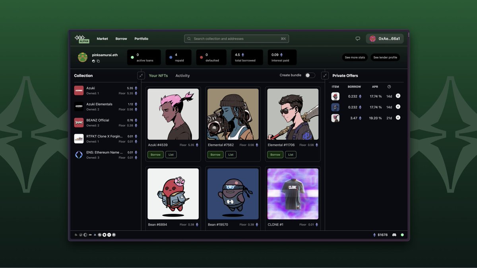Click the Azuki collection logo icon
Image resolution: width=477 pixels, height=268 pixels.
(x=79, y=91)
